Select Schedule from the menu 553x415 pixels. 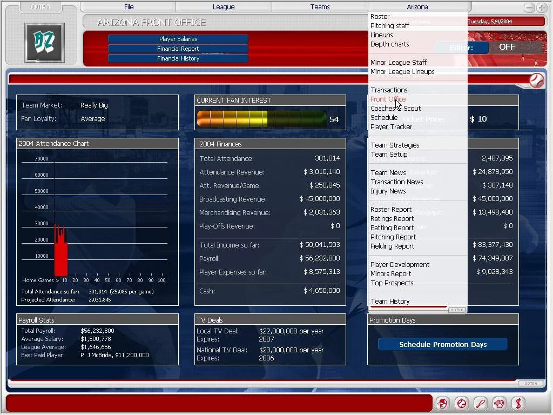[x=384, y=117]
